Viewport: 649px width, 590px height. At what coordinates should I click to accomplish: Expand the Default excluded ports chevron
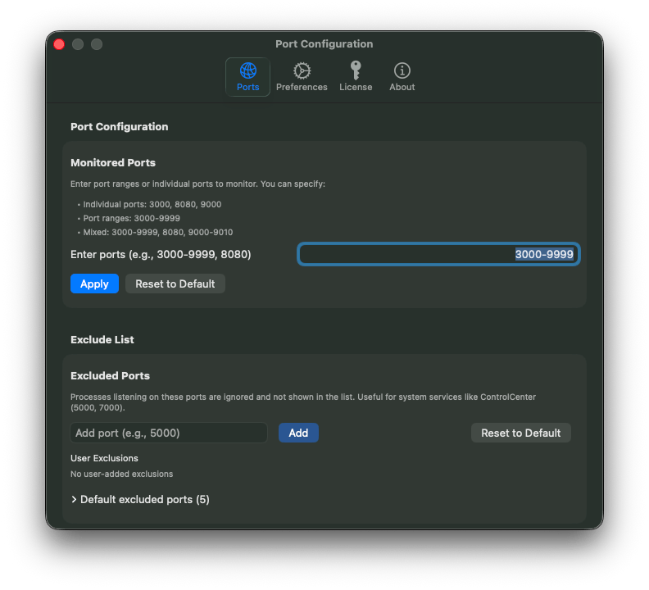coord(75,499)
